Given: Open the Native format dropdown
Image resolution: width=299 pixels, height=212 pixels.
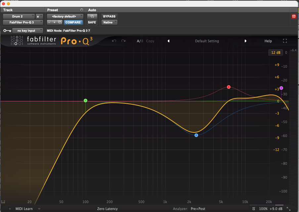Looking at the screenshot, I should pos(109,22).
